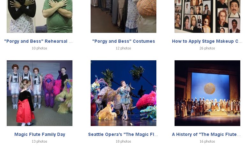This screenshot has width=247, height=149.
Task: Click the 26 photos count under Stage Makeup
Action: click(207, 48)
